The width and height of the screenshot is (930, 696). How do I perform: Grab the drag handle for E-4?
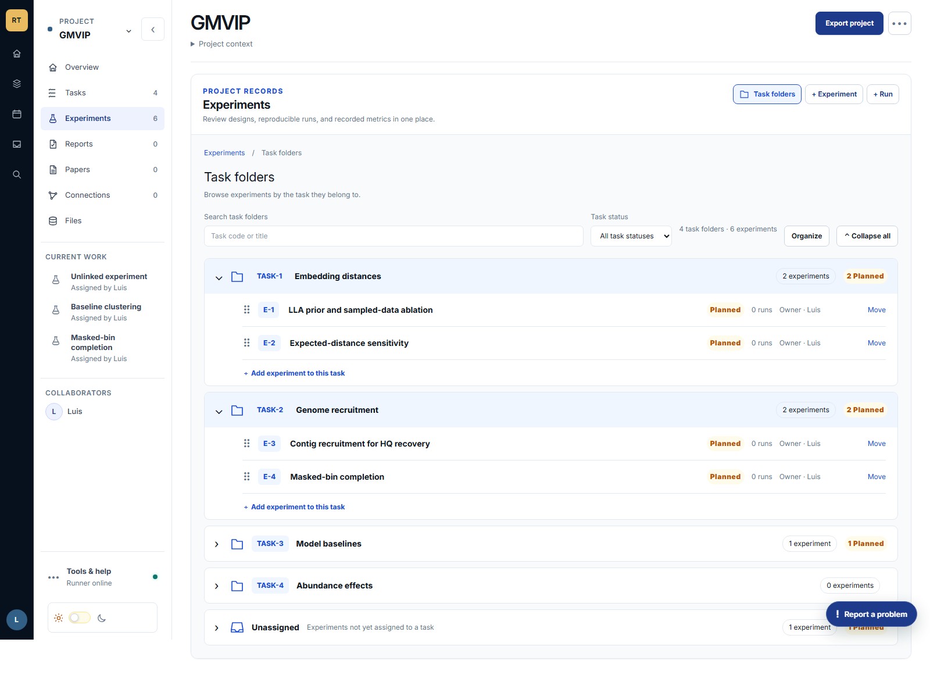click(x=247, y=477)
